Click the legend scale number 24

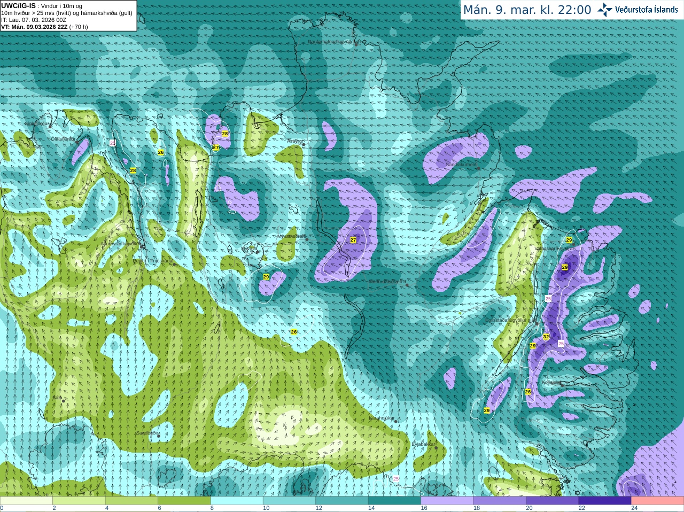[x=634, y=508]
